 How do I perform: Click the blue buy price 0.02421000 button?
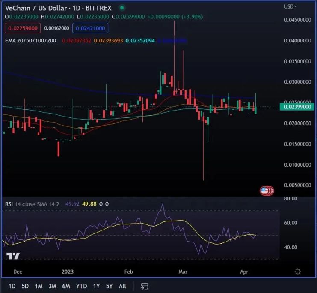coord(90,28)
